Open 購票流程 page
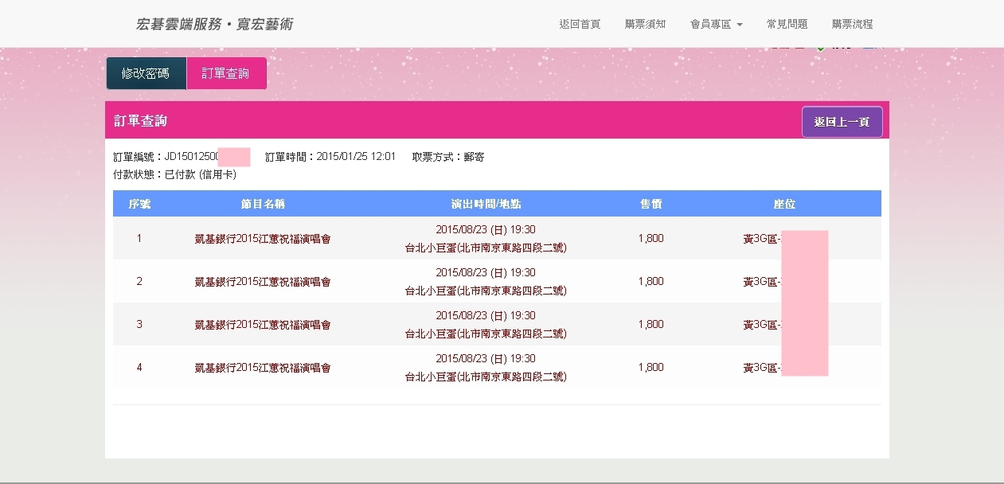The image size is (1004, 484). [x=852, y=24]
